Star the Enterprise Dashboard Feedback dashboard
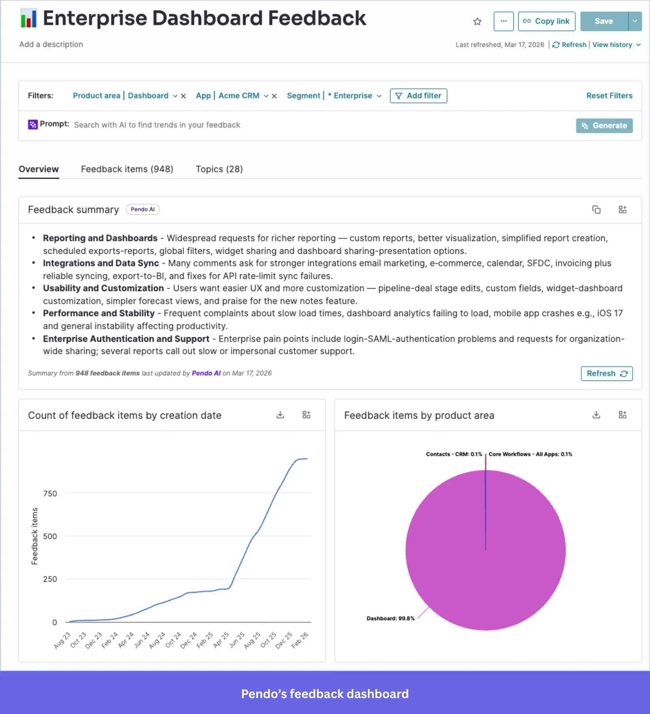This screenshot has width=650, height=714. [477, 21]
